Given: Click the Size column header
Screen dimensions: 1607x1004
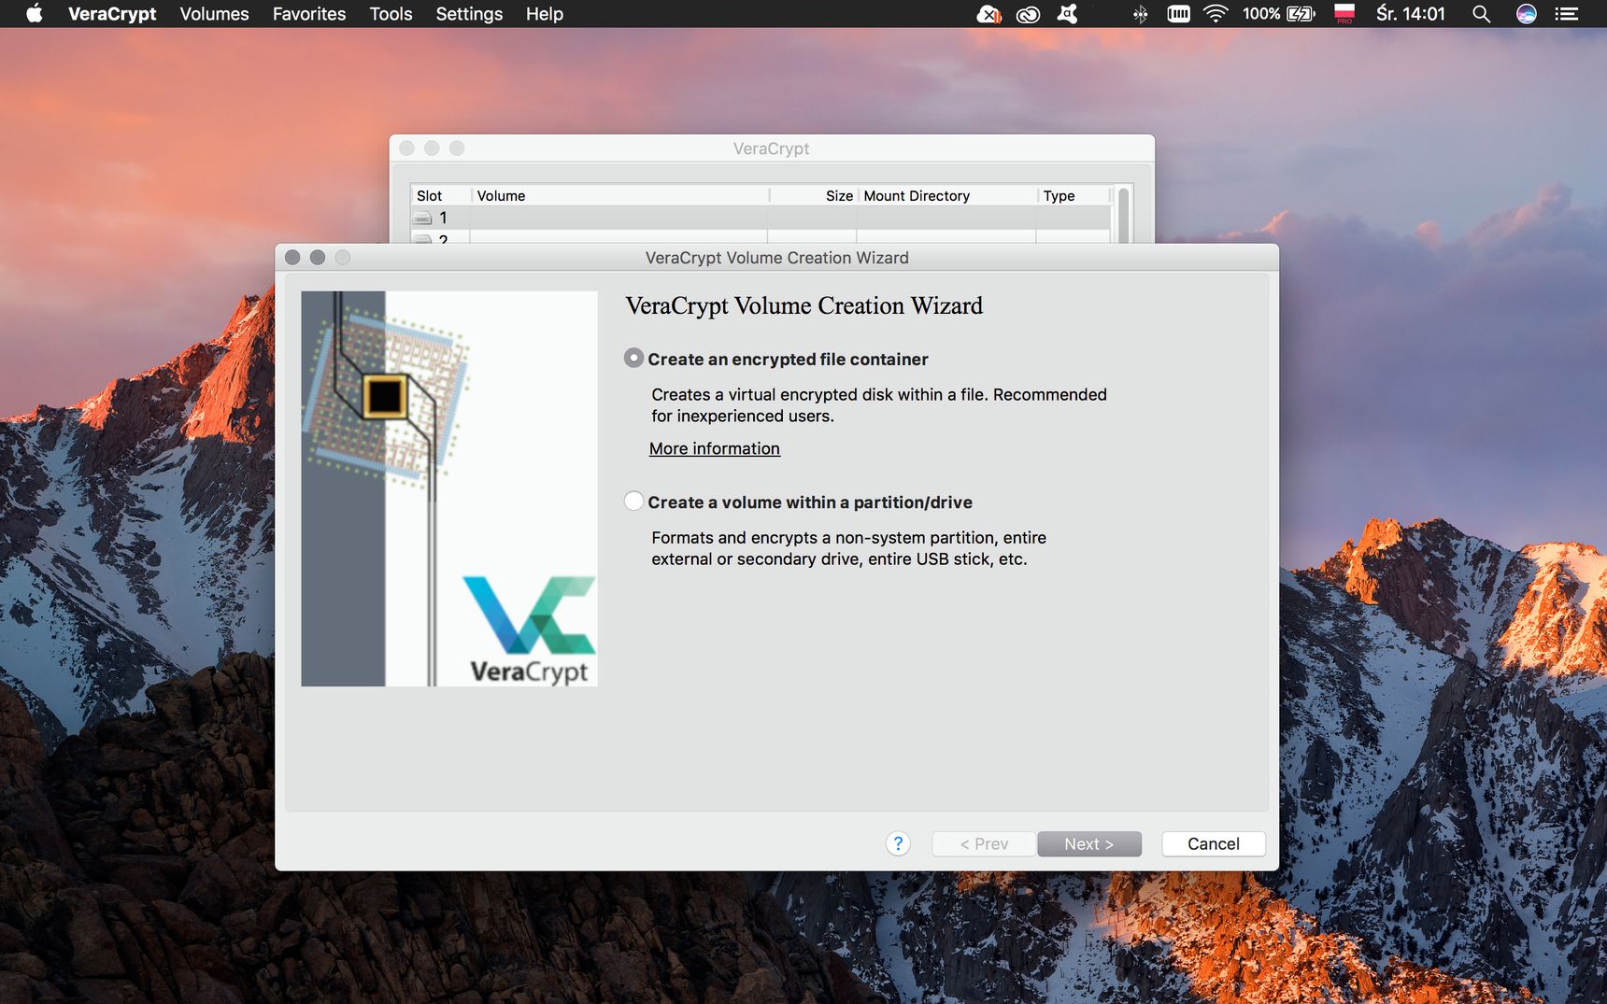Looking at the screenshot, I should tap(813, 195).
